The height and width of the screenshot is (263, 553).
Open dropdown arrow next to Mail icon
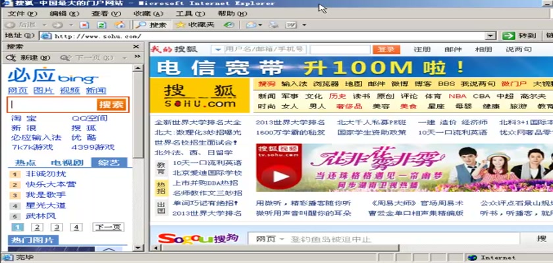[260, 25]
